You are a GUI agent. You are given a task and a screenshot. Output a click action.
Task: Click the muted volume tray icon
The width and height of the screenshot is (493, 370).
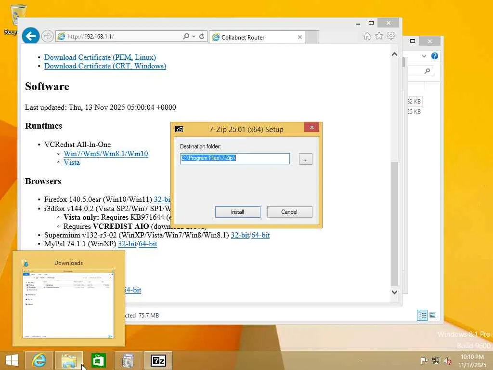pos(447,360)
